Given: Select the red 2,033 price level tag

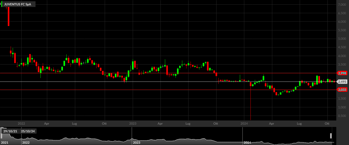Looking at the screenshot, I should pyautogui.click(x=342, y=90).
